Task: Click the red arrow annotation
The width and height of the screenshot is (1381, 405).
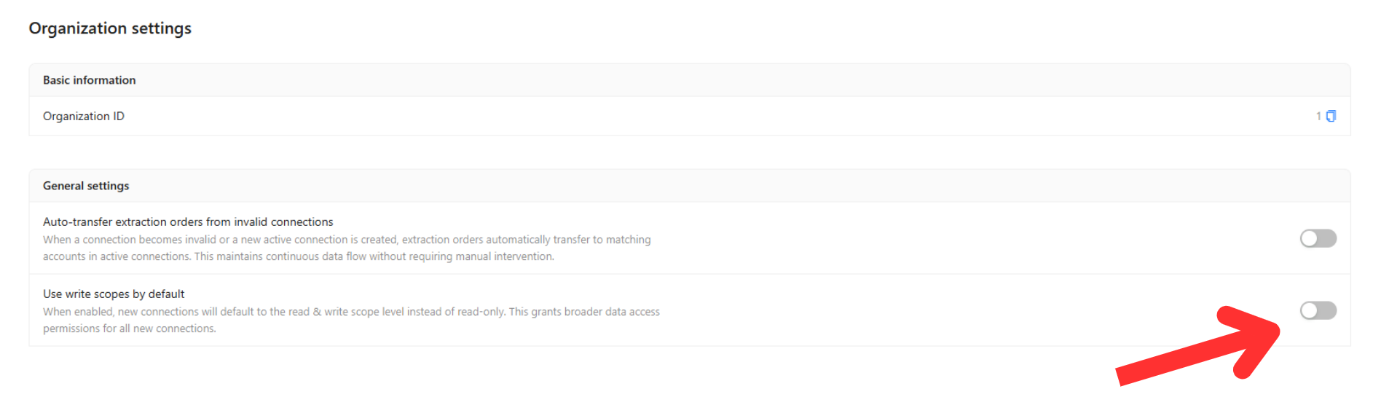Action: tap(1202, 347)
